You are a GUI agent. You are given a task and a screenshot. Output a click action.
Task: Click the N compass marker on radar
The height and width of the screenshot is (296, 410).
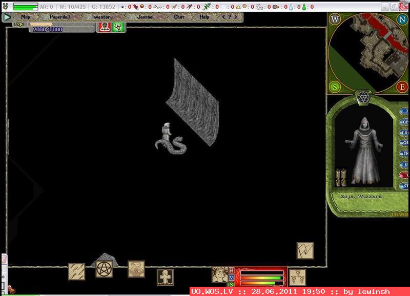point(402,19)
